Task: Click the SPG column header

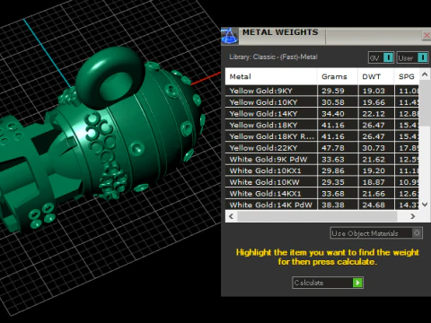Action: (x=407, y=76)
